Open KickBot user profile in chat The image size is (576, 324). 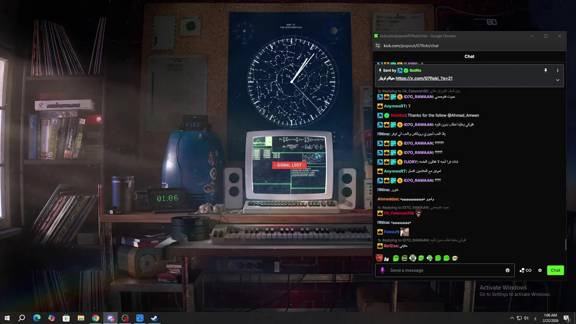point(398,115)
